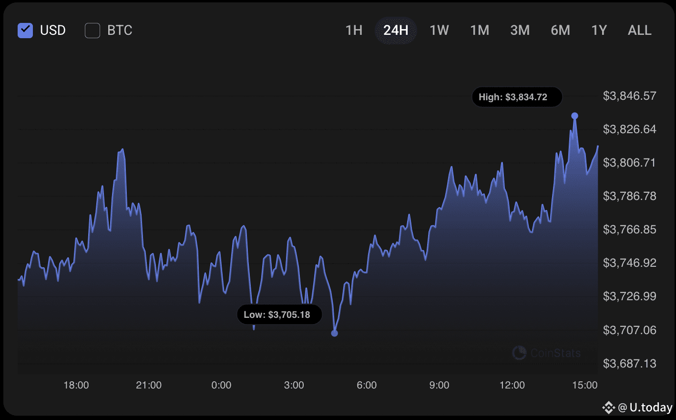Click the $3,806.71 axis value
This screenshot has height=420, width=676.
[x=629, y=163]
